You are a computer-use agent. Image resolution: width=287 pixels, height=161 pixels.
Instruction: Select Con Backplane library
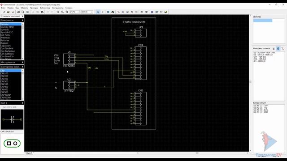tap(11, 51)
